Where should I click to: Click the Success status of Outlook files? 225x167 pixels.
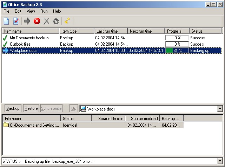coord(198,44)
